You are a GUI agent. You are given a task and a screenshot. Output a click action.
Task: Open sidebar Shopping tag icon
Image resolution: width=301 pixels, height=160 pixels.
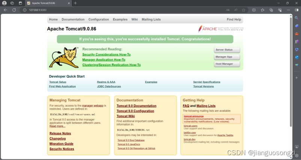point(297,26)
